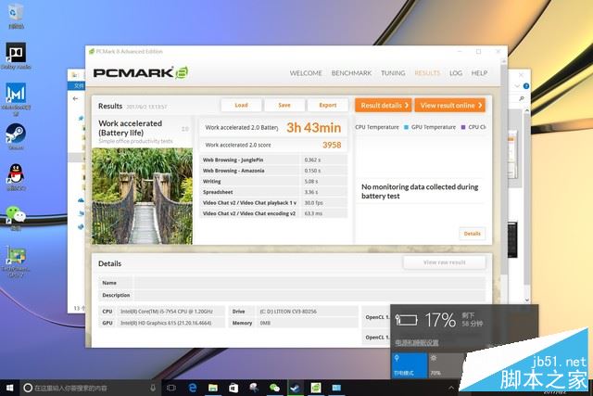Open the last running app taskbar icon
Image resolution: width=593 pixels, height=396 pixels.
[336, 388]
